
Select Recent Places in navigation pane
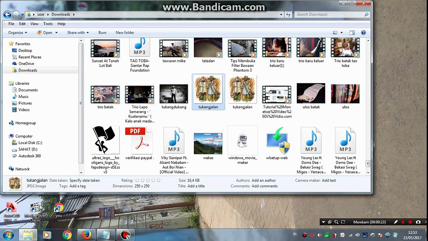click(x=30, y=57)
